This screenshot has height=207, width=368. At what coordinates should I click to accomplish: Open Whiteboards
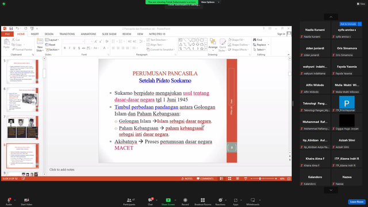(253, 201)
